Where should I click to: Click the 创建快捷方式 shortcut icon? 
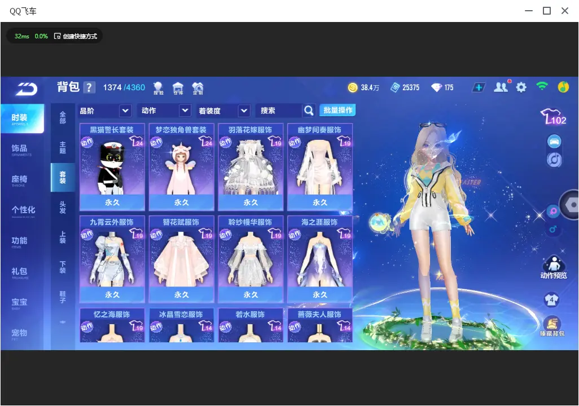coord(57,36)
